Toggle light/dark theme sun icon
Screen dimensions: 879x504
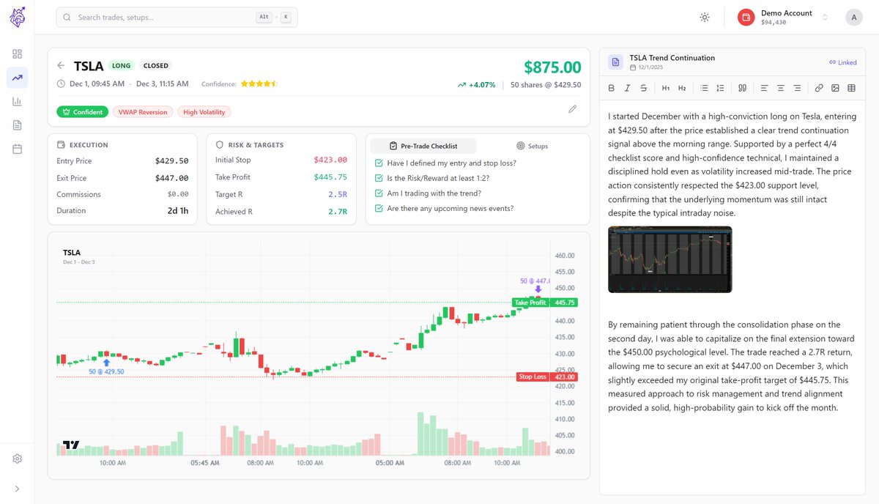(x=705, y=17)
